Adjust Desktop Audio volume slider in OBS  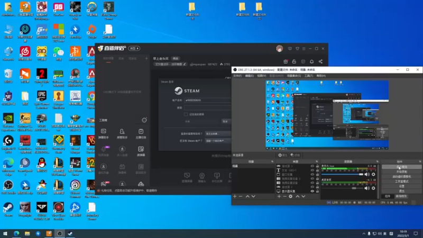(x=342, y=188)
